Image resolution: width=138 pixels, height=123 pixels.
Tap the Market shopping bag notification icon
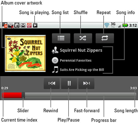17,25
